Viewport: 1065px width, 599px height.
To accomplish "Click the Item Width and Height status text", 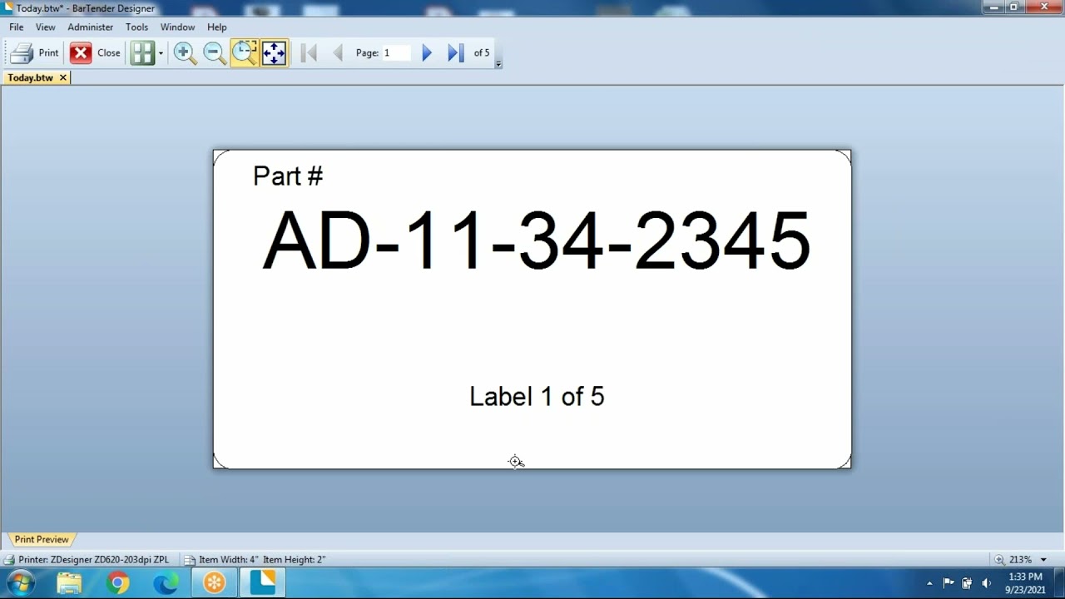I will pos(262,560).
